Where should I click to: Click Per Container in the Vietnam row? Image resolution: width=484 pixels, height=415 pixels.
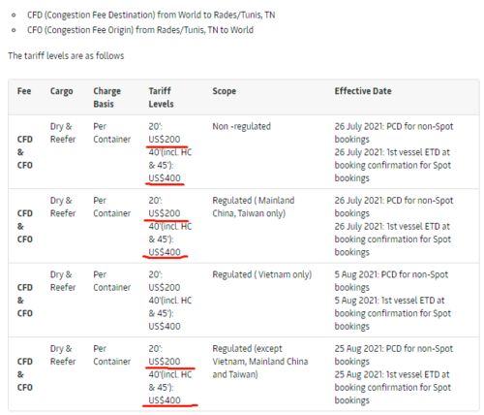click(x=111, y=281)
